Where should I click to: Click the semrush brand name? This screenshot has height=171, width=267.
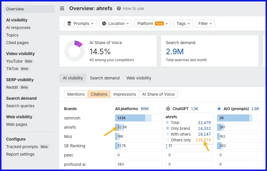(x=72, y=118)
